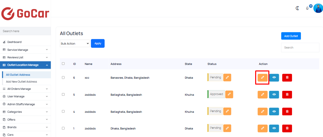Image resolution: width=323 pixels, height=137 pixels.
Task: Delete outlet ID 5 with trash button
Action: click(287, 94)
